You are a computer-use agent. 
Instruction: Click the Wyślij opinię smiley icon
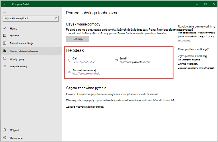click(x=5, y=59)
